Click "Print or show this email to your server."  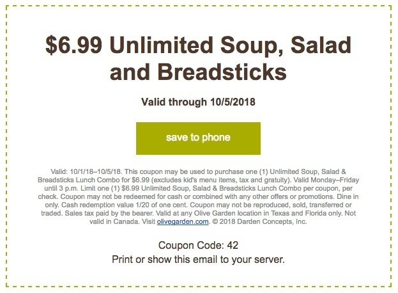click(198, 260)
